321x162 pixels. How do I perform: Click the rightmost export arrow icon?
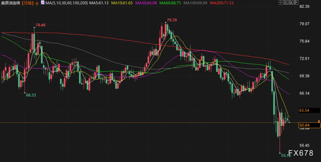pyautogui.click(x=296, y=3)
